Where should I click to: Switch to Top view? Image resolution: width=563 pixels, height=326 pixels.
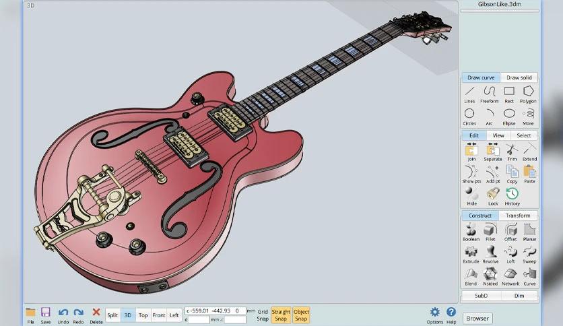[x=143, y=315]
